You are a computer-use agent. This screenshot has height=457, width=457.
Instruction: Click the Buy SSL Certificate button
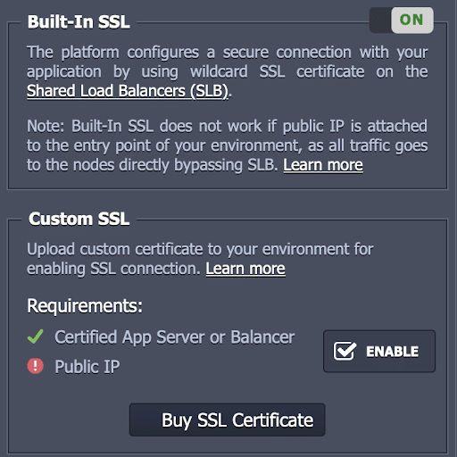click(228, 420)
